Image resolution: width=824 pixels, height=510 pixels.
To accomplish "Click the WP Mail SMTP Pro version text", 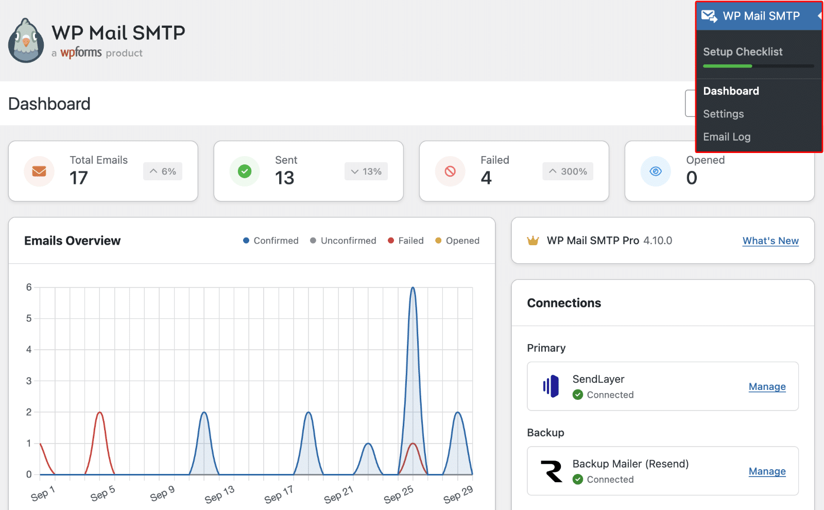I will 609,241.
